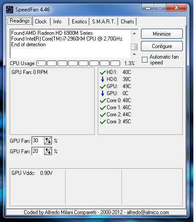Viewport: 196px width, 222px height.
Task: Click 'Found AMD Radeon HD 6900M Series' log line
Action: pyautogui.click(x=52, y=33)
